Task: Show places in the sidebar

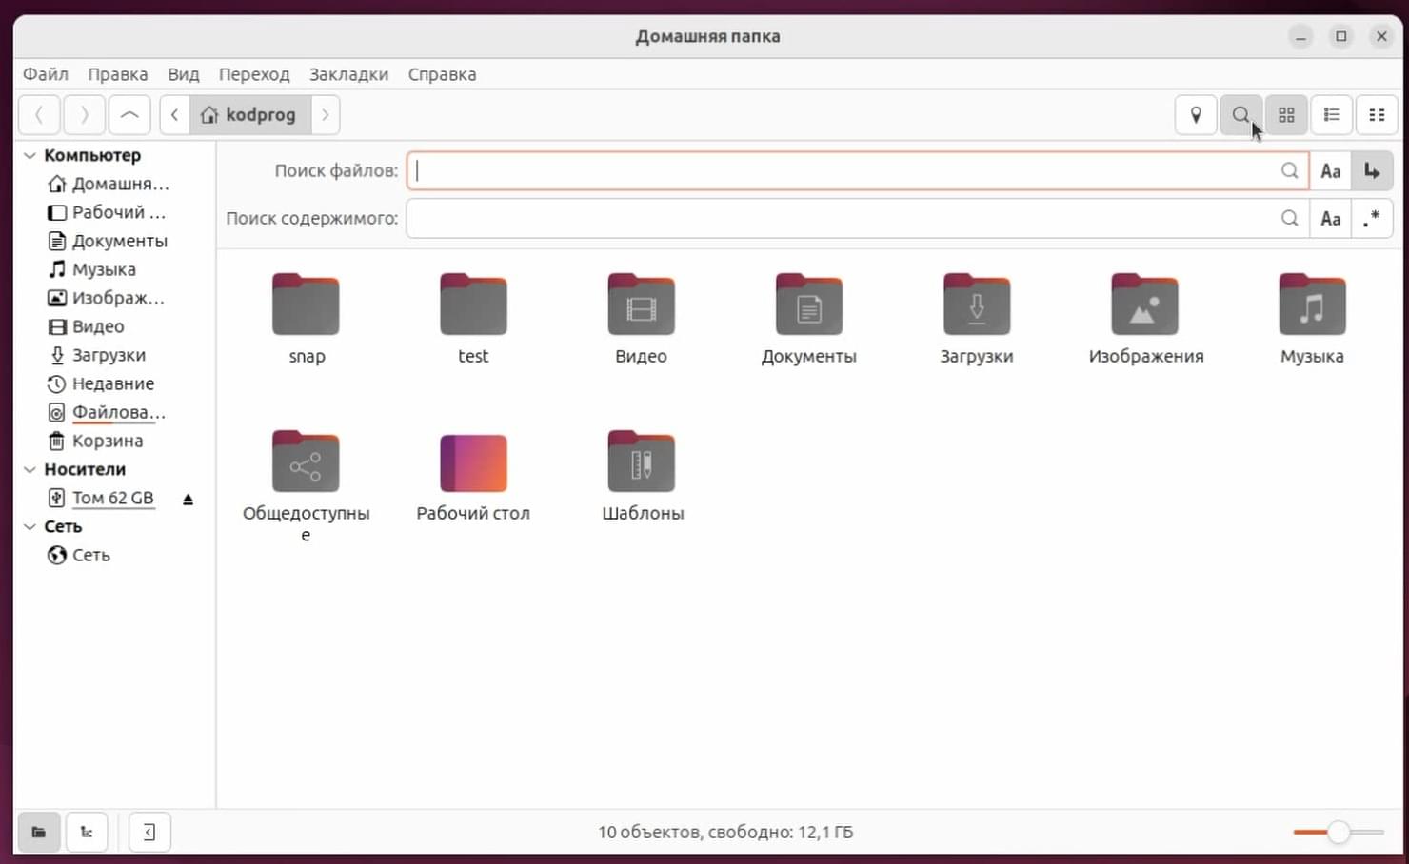Action: tap(39, 833)
